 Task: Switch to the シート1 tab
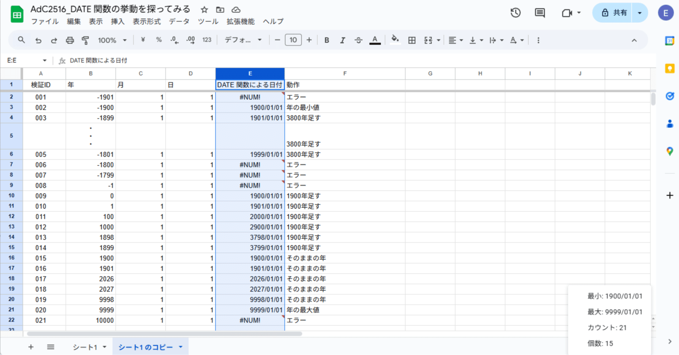(85, 347)
